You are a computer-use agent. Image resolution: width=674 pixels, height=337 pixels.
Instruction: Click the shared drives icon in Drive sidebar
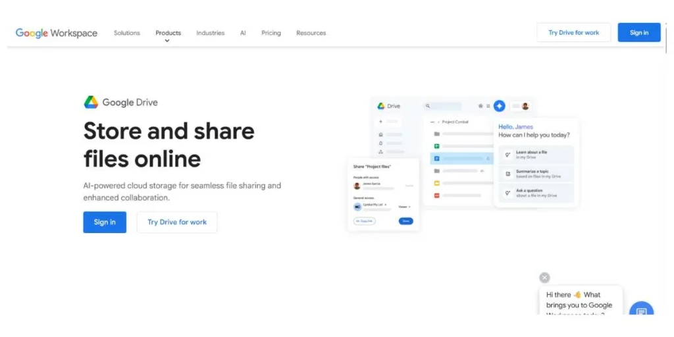click(x=380, y=152)
